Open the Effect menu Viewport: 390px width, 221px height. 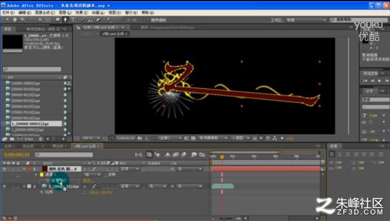82,12
